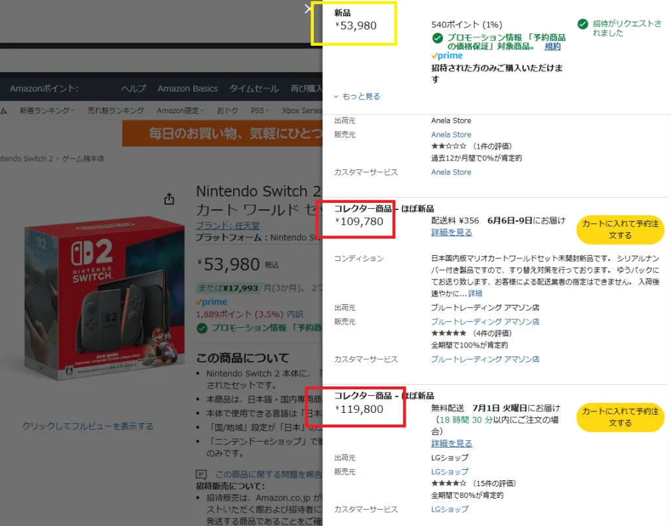Screen dimensions: 671x526
Task: Open 詳細を見る under free shipping offer
Action: click(x=451, y=443)
